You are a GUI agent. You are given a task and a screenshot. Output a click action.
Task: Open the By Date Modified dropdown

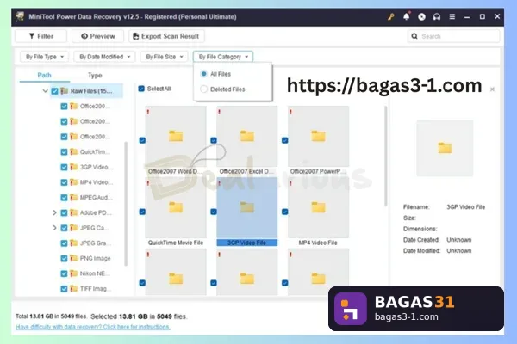pos(105,57)
